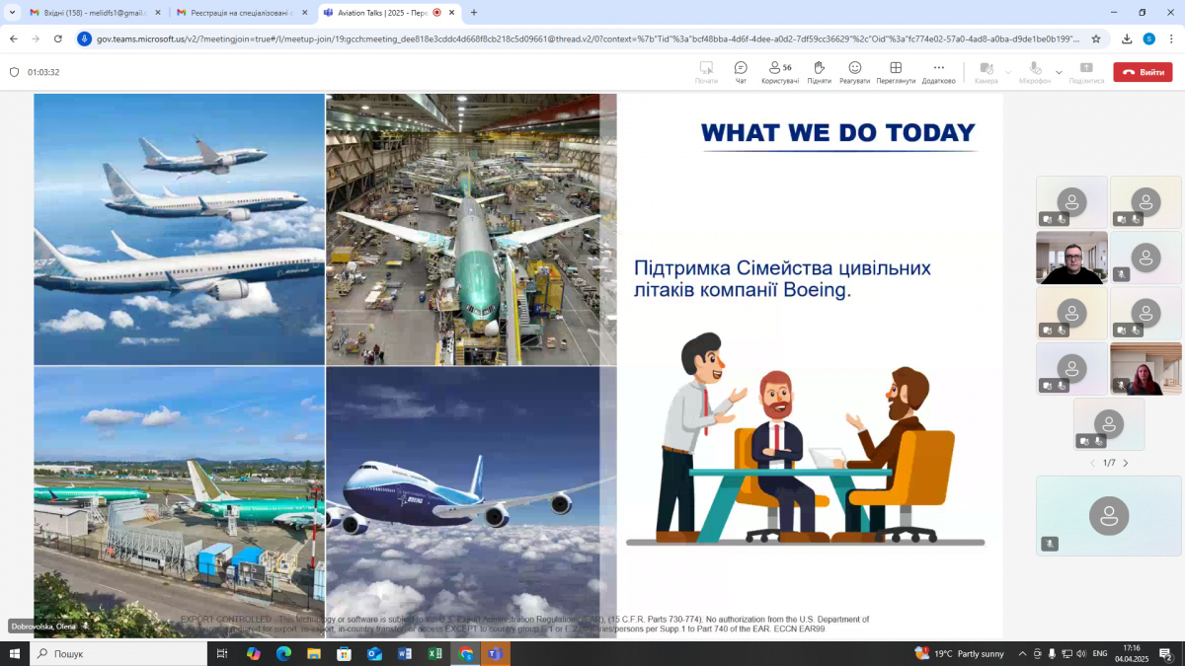
Task: Open the Чат (Chat) panel
Action: click(x=741, y=71)
